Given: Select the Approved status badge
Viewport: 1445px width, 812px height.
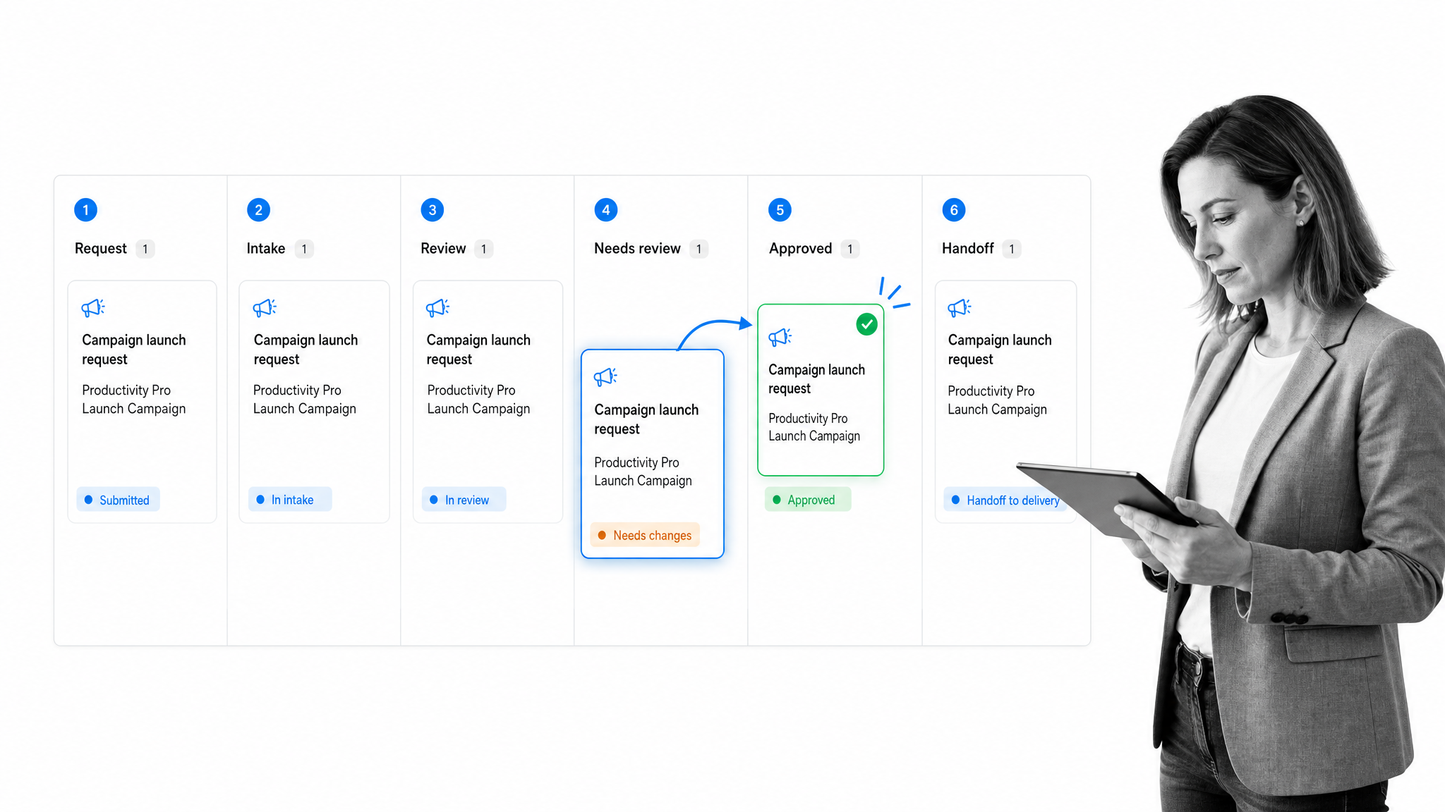Looking at the screenshot, I should pyautogui.click(x=808, y=499).
